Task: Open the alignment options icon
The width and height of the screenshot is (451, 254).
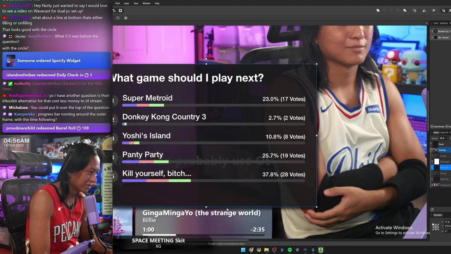Action: pyautogui.click(x=434, y=10)
